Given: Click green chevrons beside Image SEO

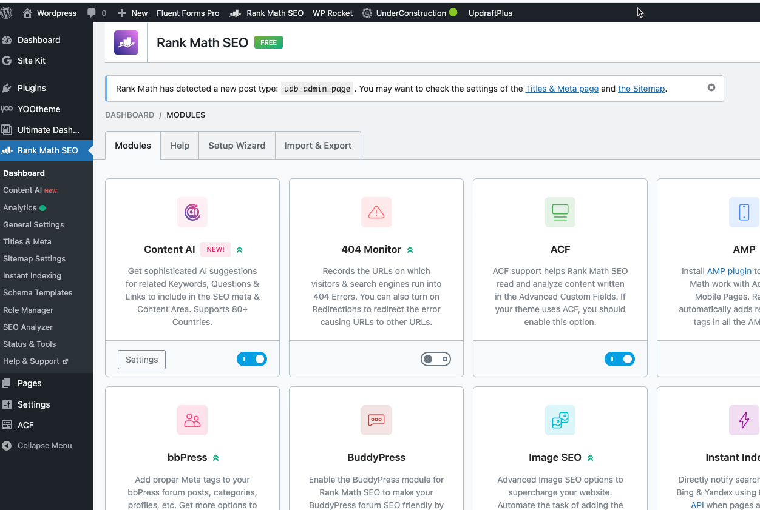Looking at the screenshot, I should 590,458.
